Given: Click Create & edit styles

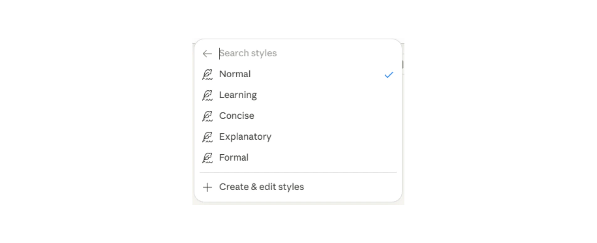Looking at the screenshot, I should point(261,187).
